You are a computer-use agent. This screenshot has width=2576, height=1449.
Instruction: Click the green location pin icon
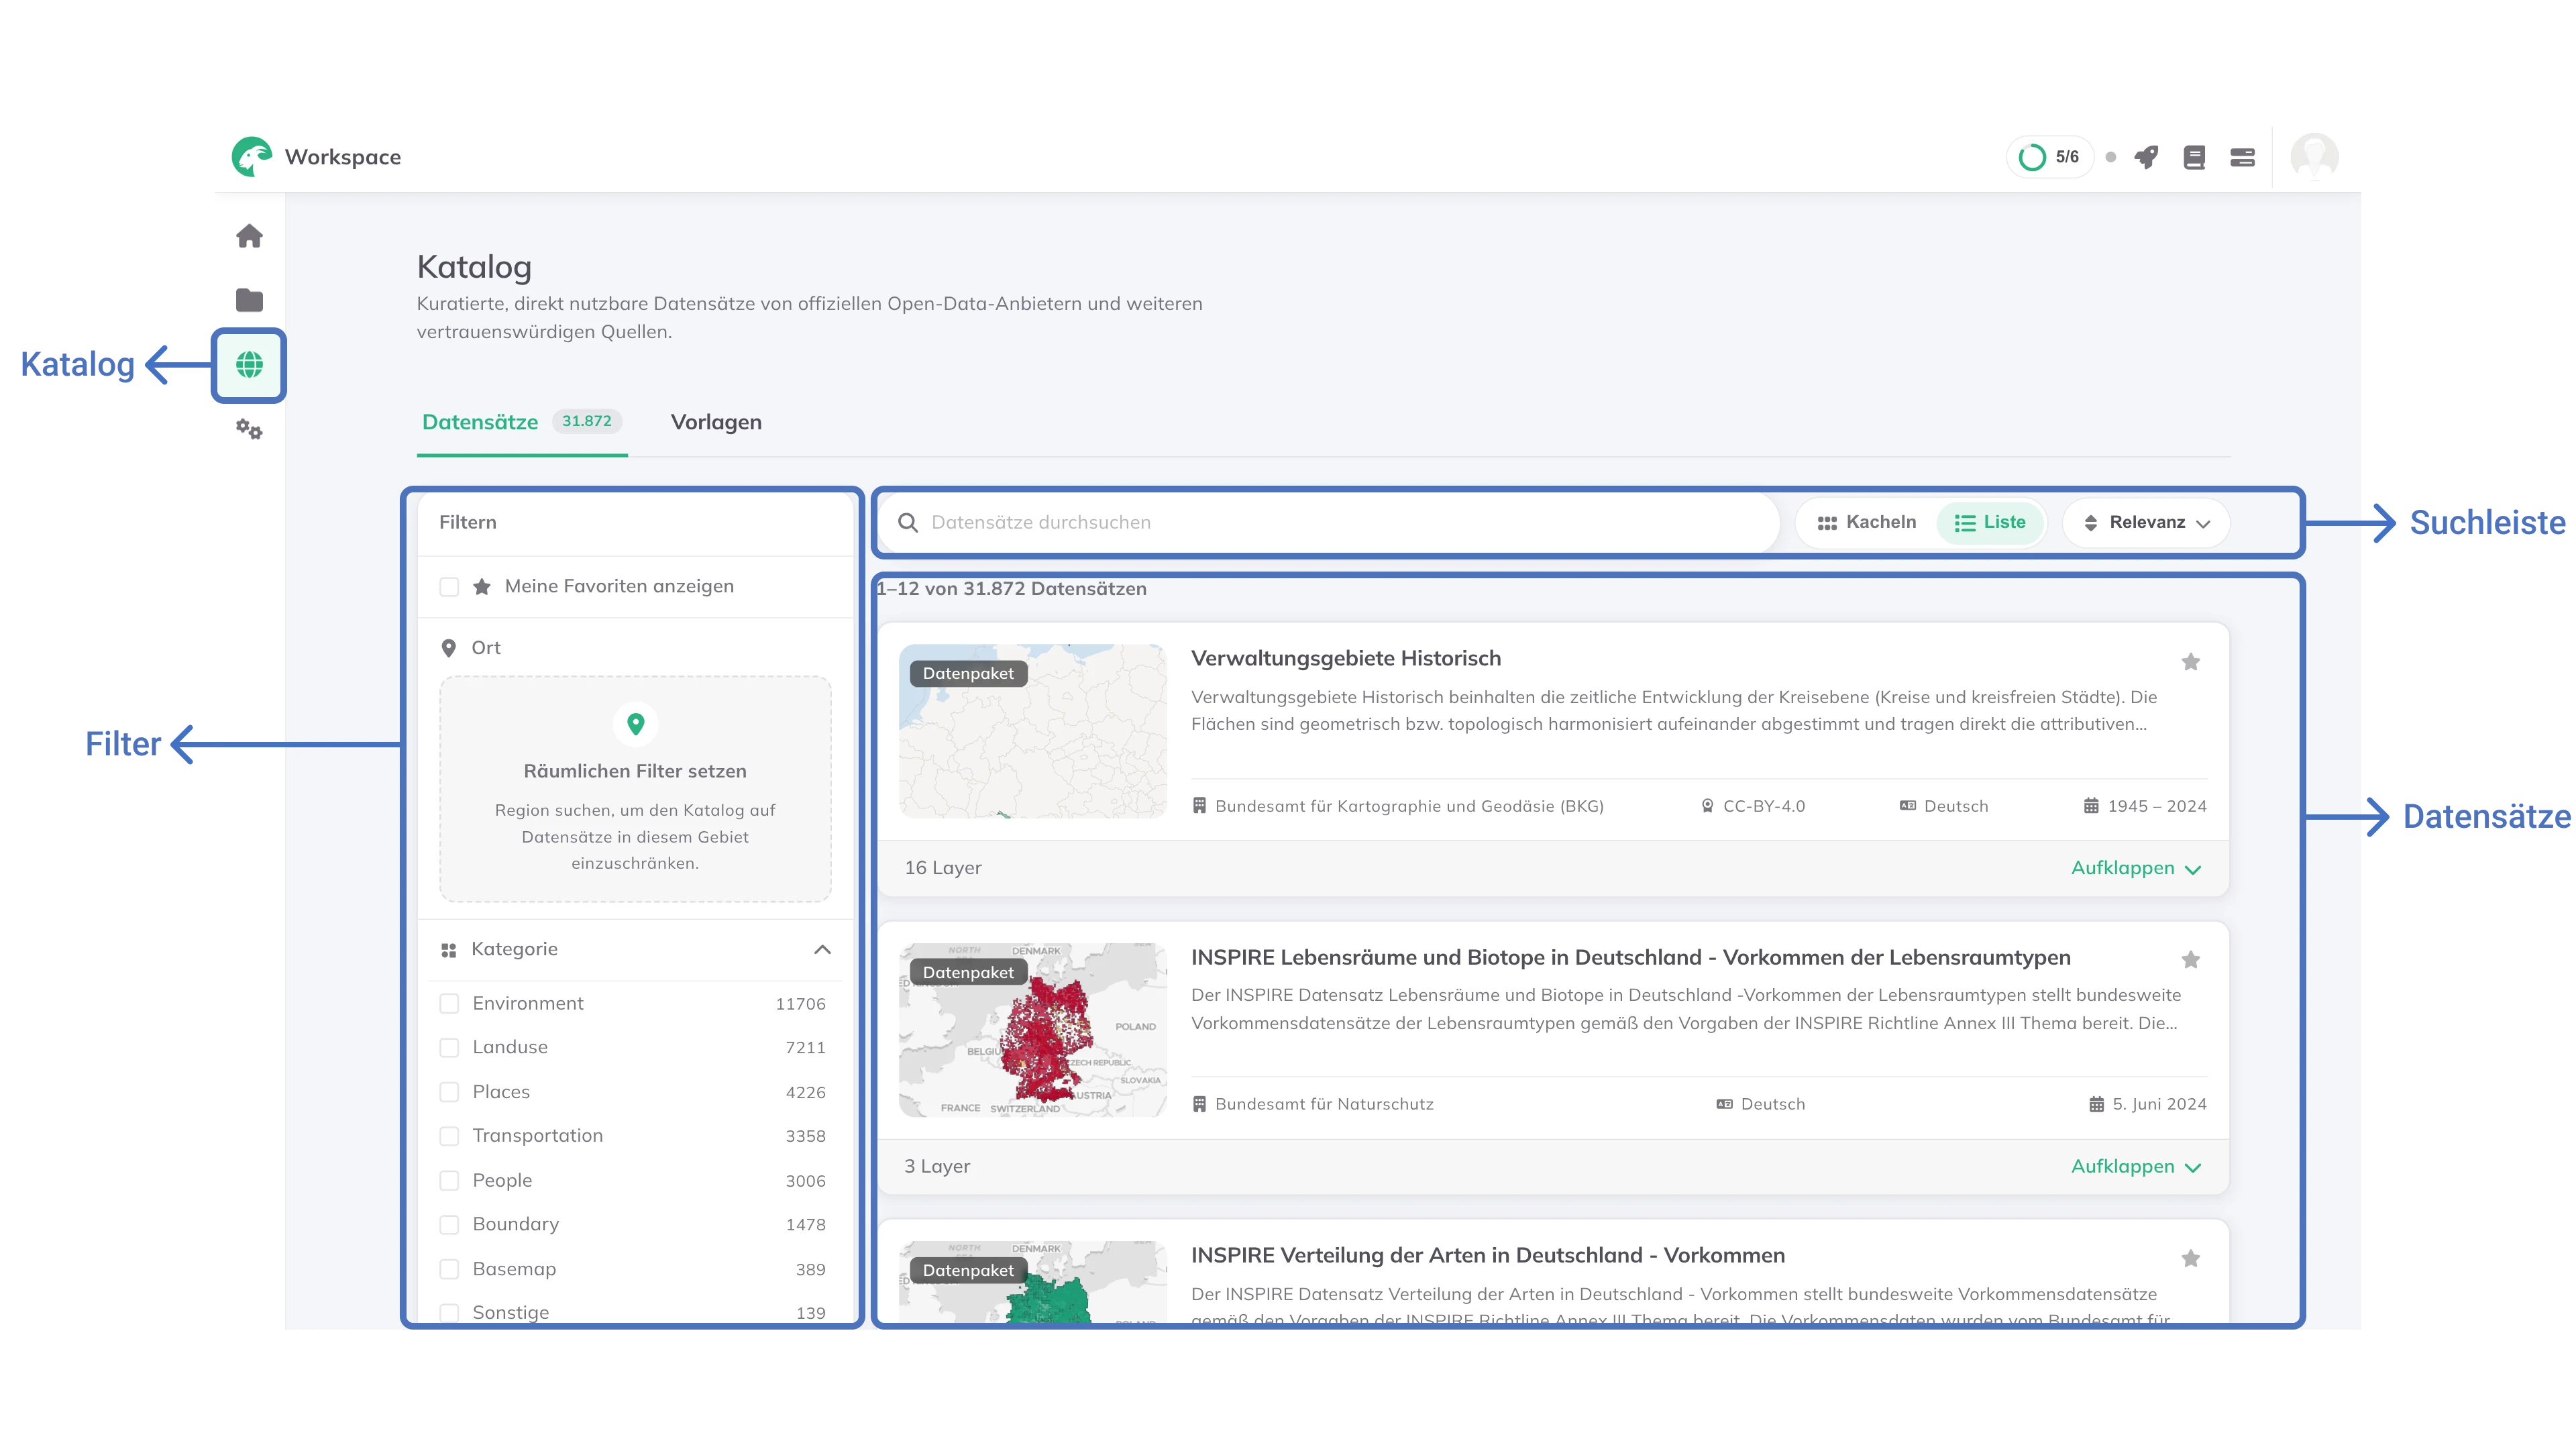pos(635,724)
